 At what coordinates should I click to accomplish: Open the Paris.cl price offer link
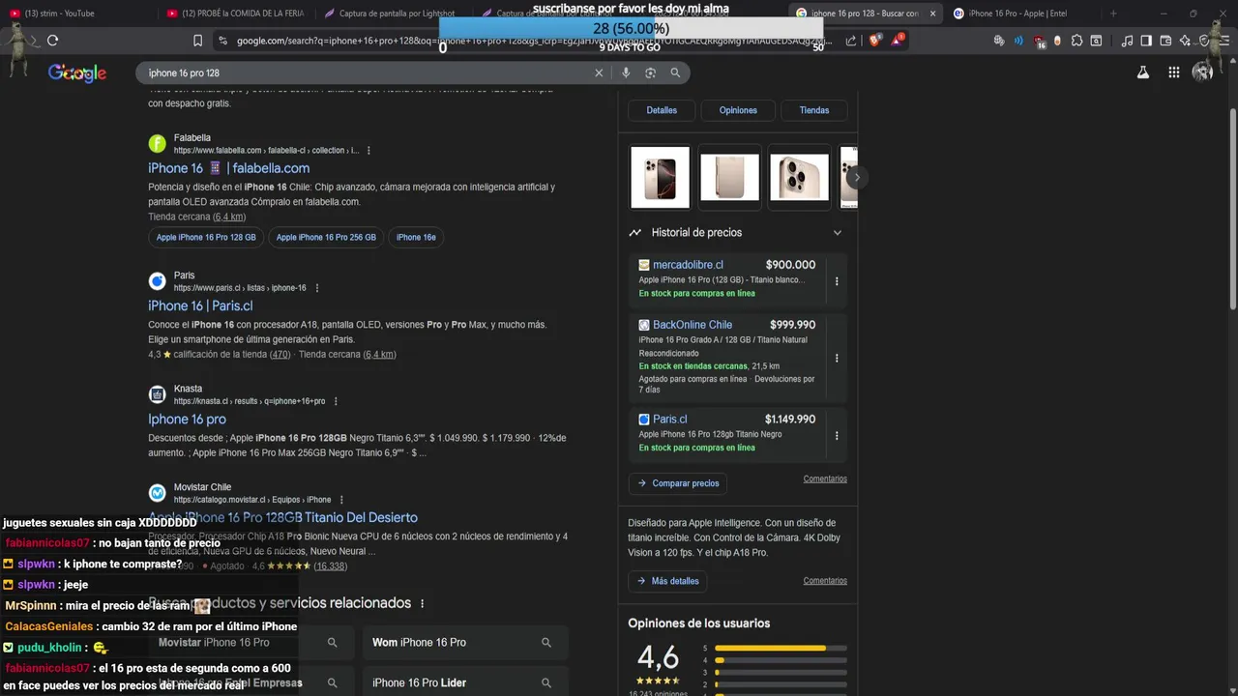pyautogui.click(x=669, y=420)
